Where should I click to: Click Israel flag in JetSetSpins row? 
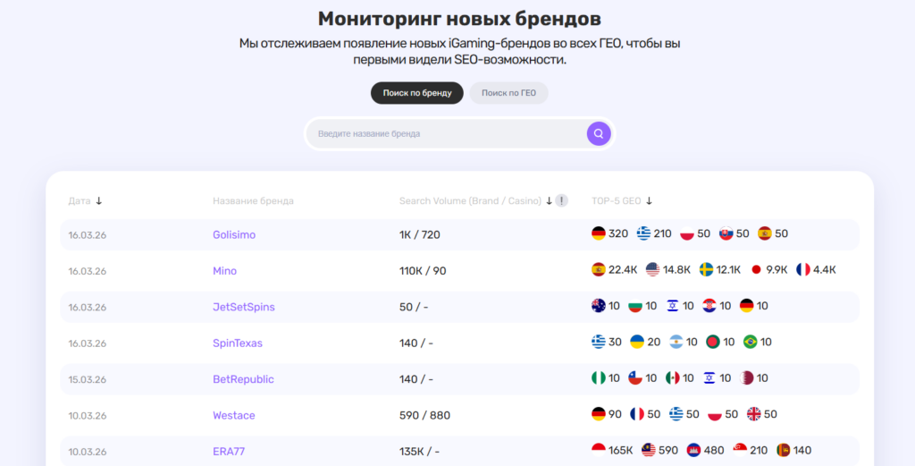coord(672,305)
